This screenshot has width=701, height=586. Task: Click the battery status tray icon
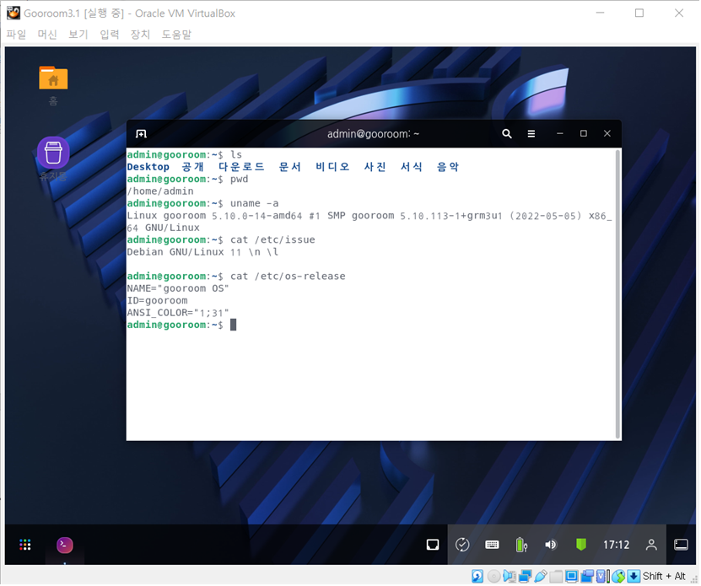(522, 546)
